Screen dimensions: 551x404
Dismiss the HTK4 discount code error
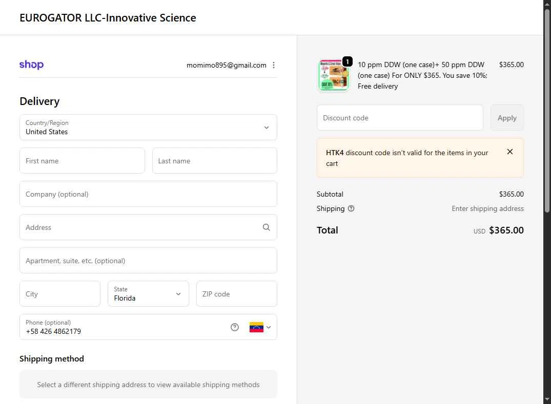tap(509, 152)
